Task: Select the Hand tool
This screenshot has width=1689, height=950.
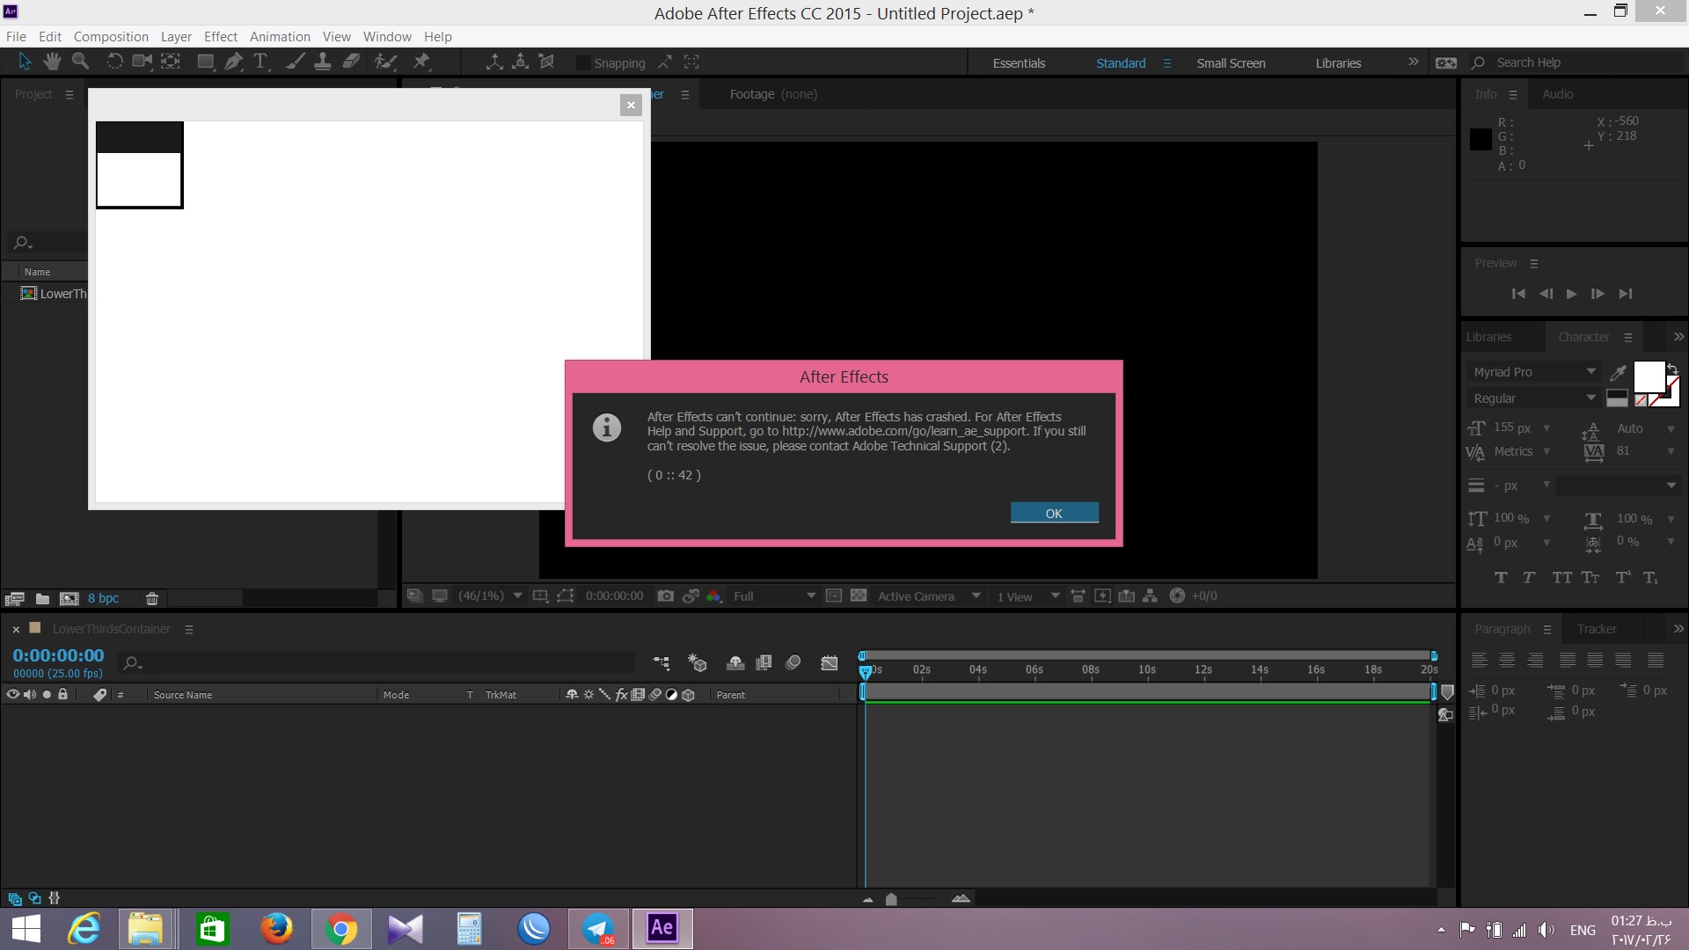Action: (52, 62)
